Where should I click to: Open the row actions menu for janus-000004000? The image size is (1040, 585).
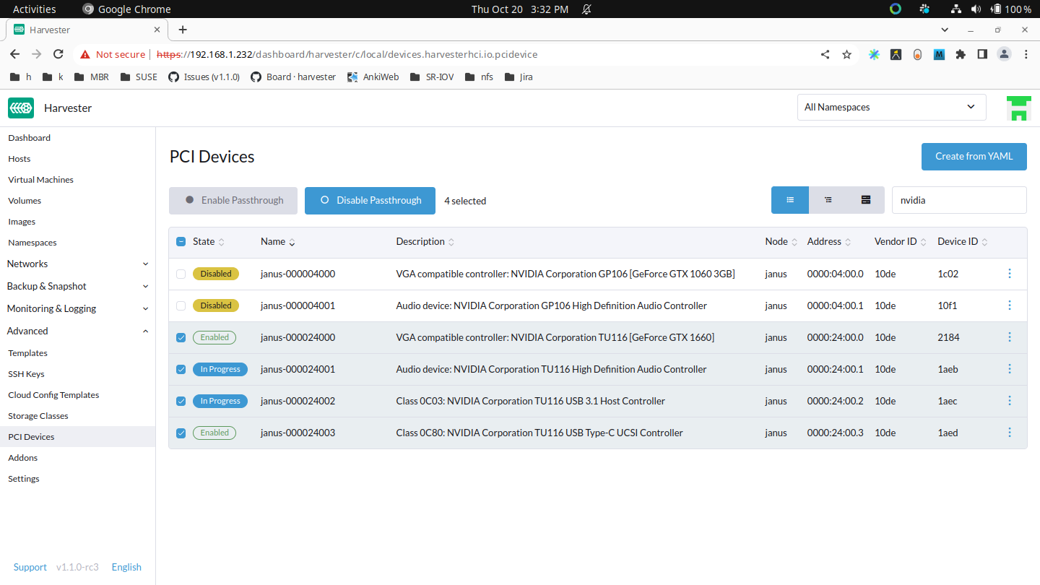(1009, 274)
